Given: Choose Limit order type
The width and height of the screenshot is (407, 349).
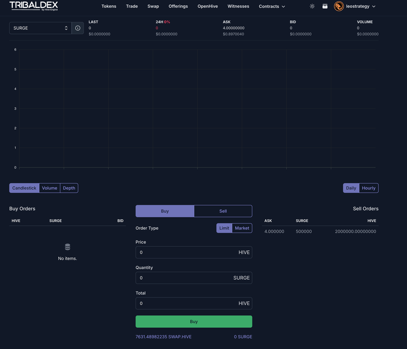Looking at the screenshot, I should pos(224,228).
